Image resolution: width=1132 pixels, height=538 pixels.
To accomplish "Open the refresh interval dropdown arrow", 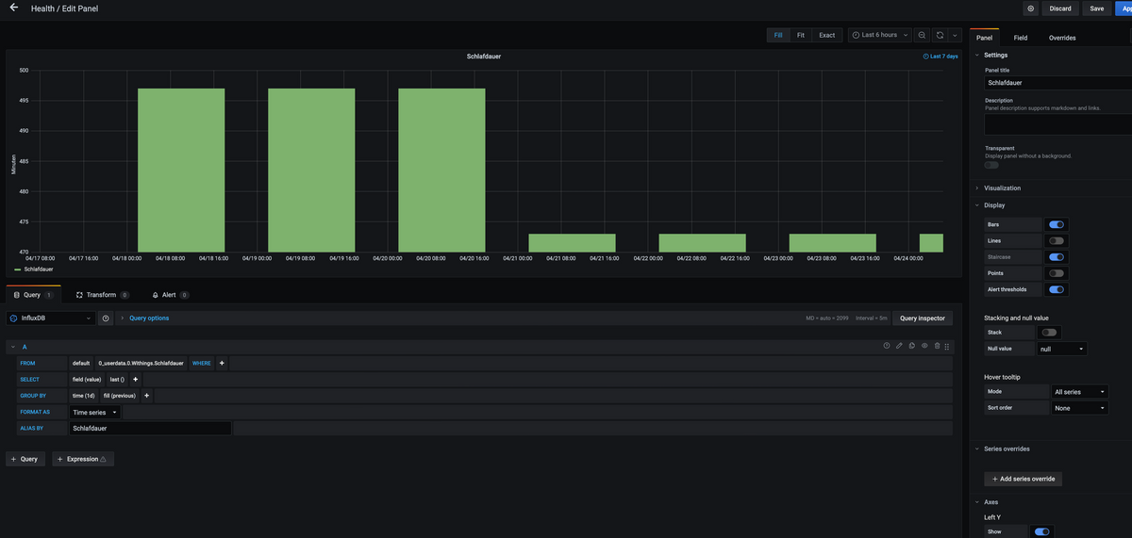I will pyautogui.click(x=955, y=35).
